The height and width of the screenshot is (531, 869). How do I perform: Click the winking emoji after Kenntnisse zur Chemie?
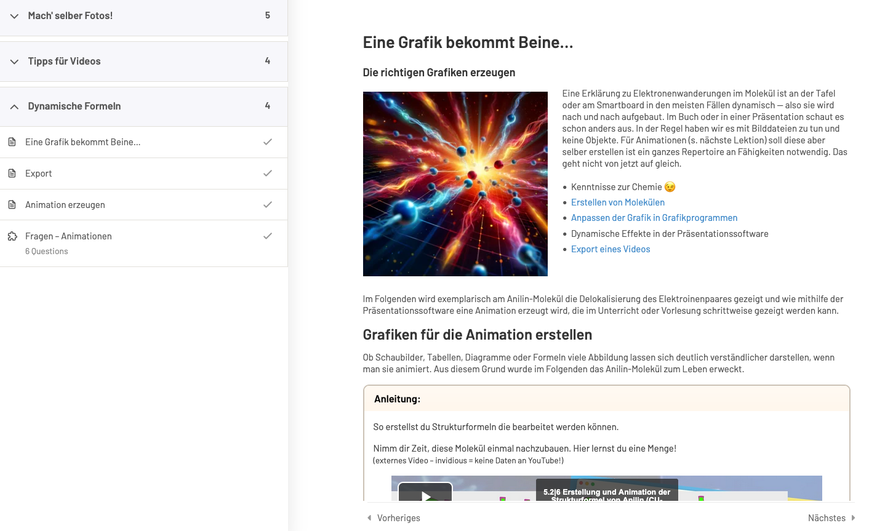[670, 187]
